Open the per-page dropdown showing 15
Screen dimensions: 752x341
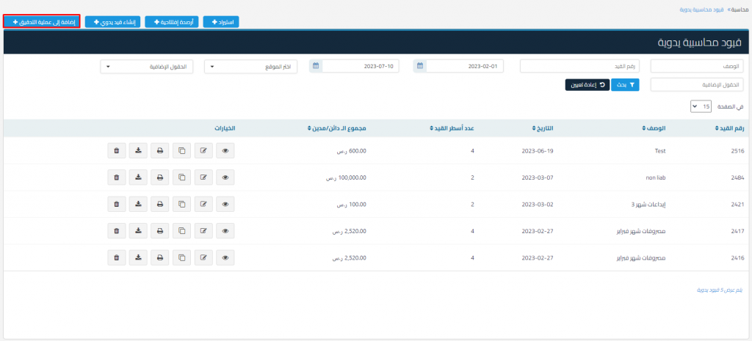[701, 107]
